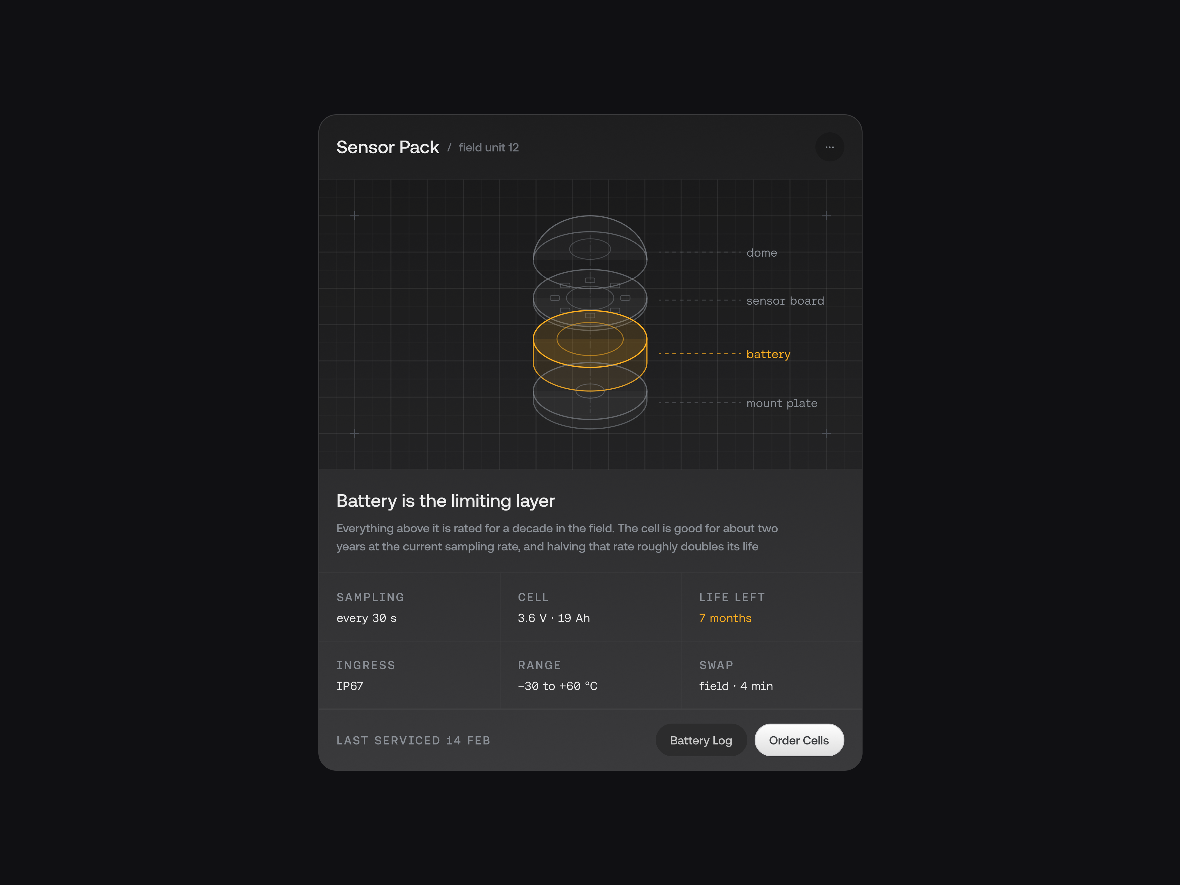Click the 'field · 4 min' swap value
This screenshot has height=885, width=1180.
coord(736,686)
